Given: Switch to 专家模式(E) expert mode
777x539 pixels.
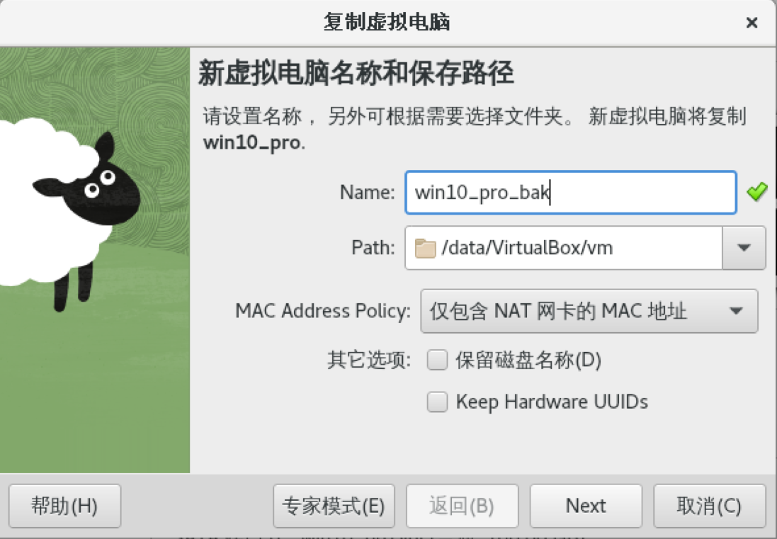Looking at the screenshot, I should pos(334,506).
